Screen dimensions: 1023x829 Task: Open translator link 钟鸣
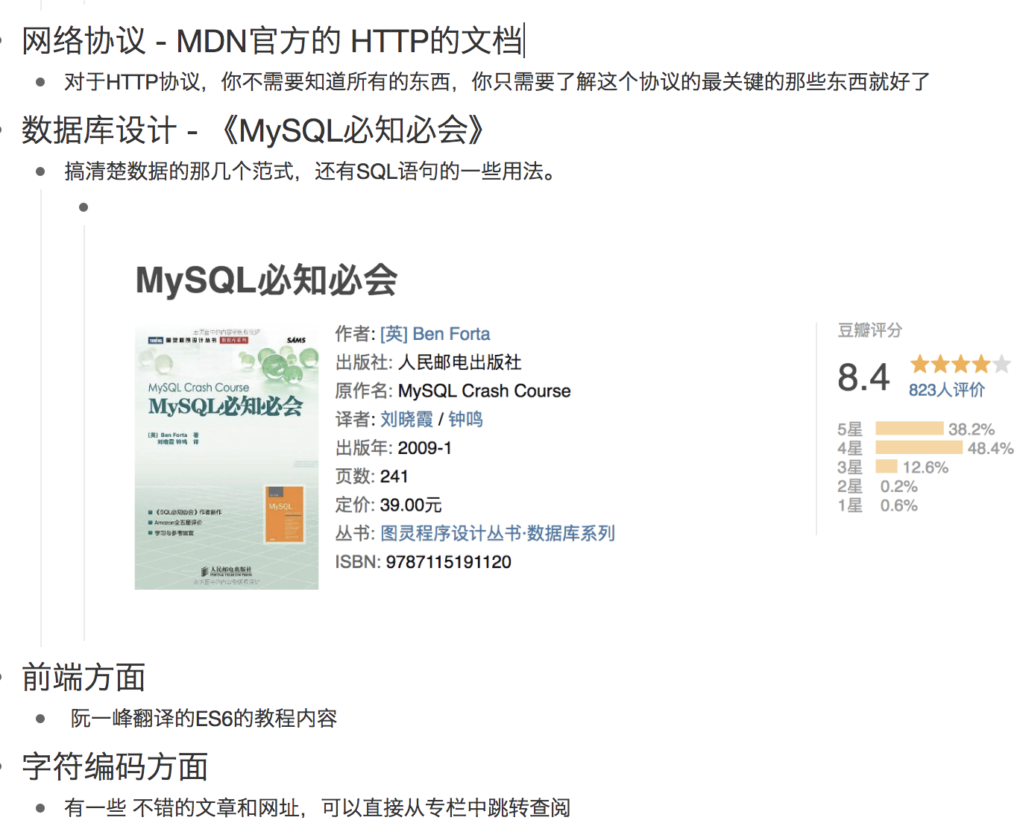(x=465, y=420)
